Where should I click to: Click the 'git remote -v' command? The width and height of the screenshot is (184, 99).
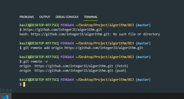click(36, 62)
